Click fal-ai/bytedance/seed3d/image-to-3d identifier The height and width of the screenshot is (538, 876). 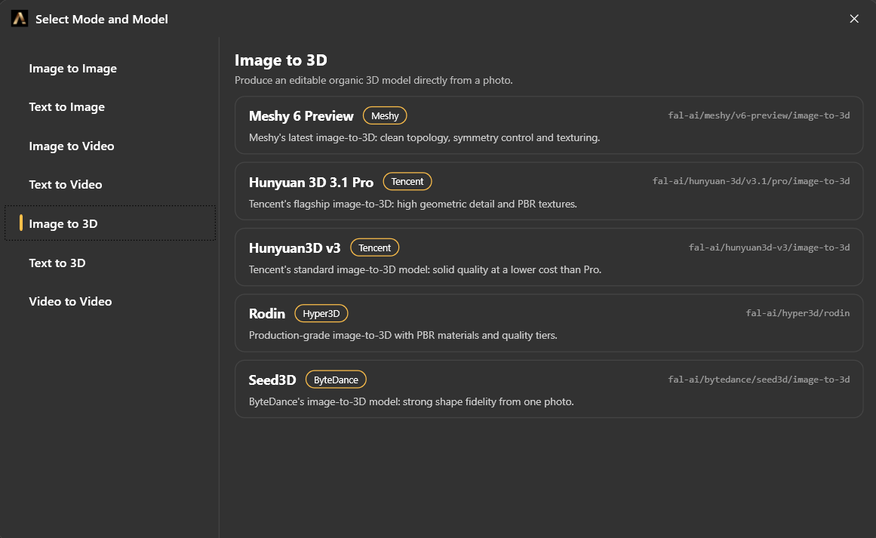[759, 380]
